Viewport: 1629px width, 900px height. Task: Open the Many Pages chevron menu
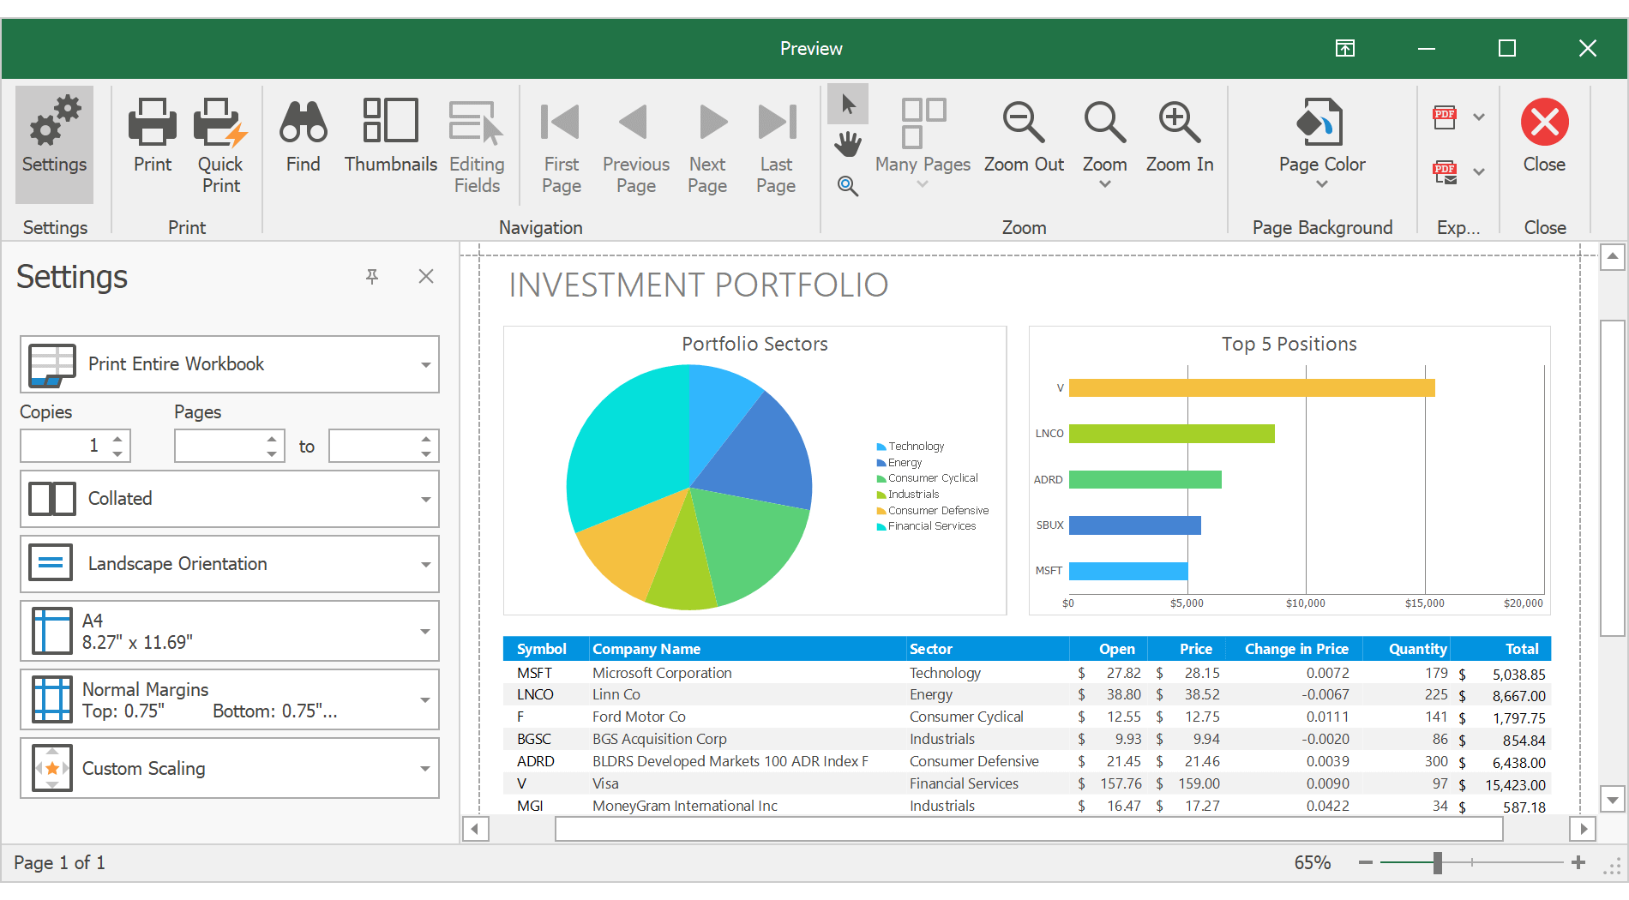[923, 183]
